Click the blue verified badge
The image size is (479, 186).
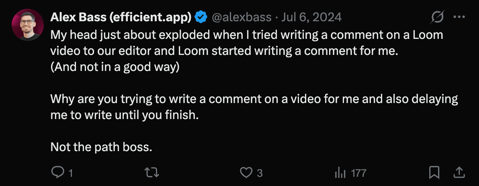[x=201, y=17]
